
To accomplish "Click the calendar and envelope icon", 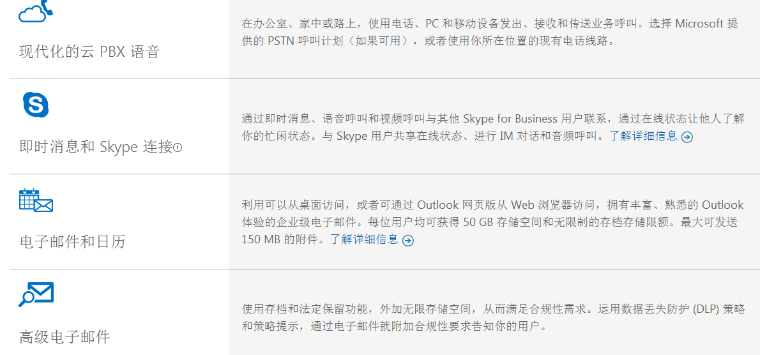I will coord(36,200).
